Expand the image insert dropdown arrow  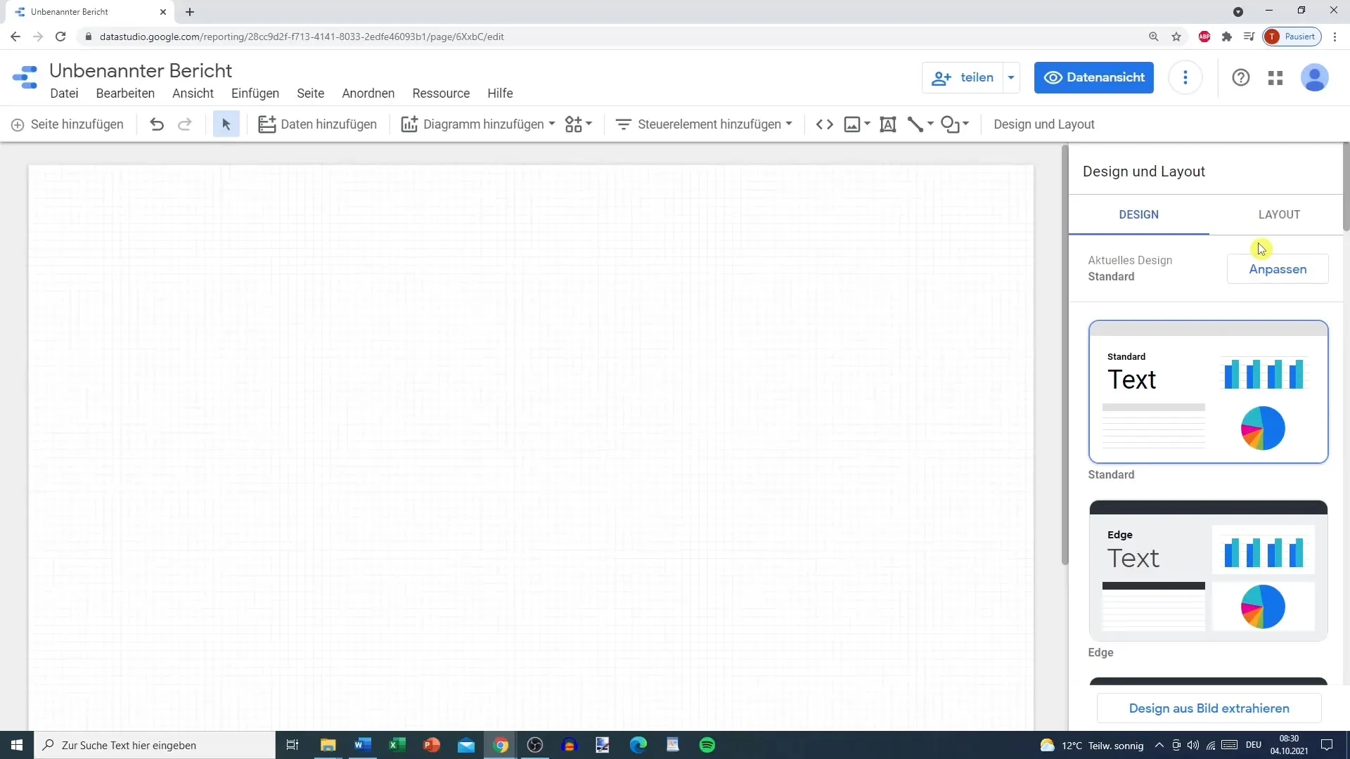pos(867,124)
